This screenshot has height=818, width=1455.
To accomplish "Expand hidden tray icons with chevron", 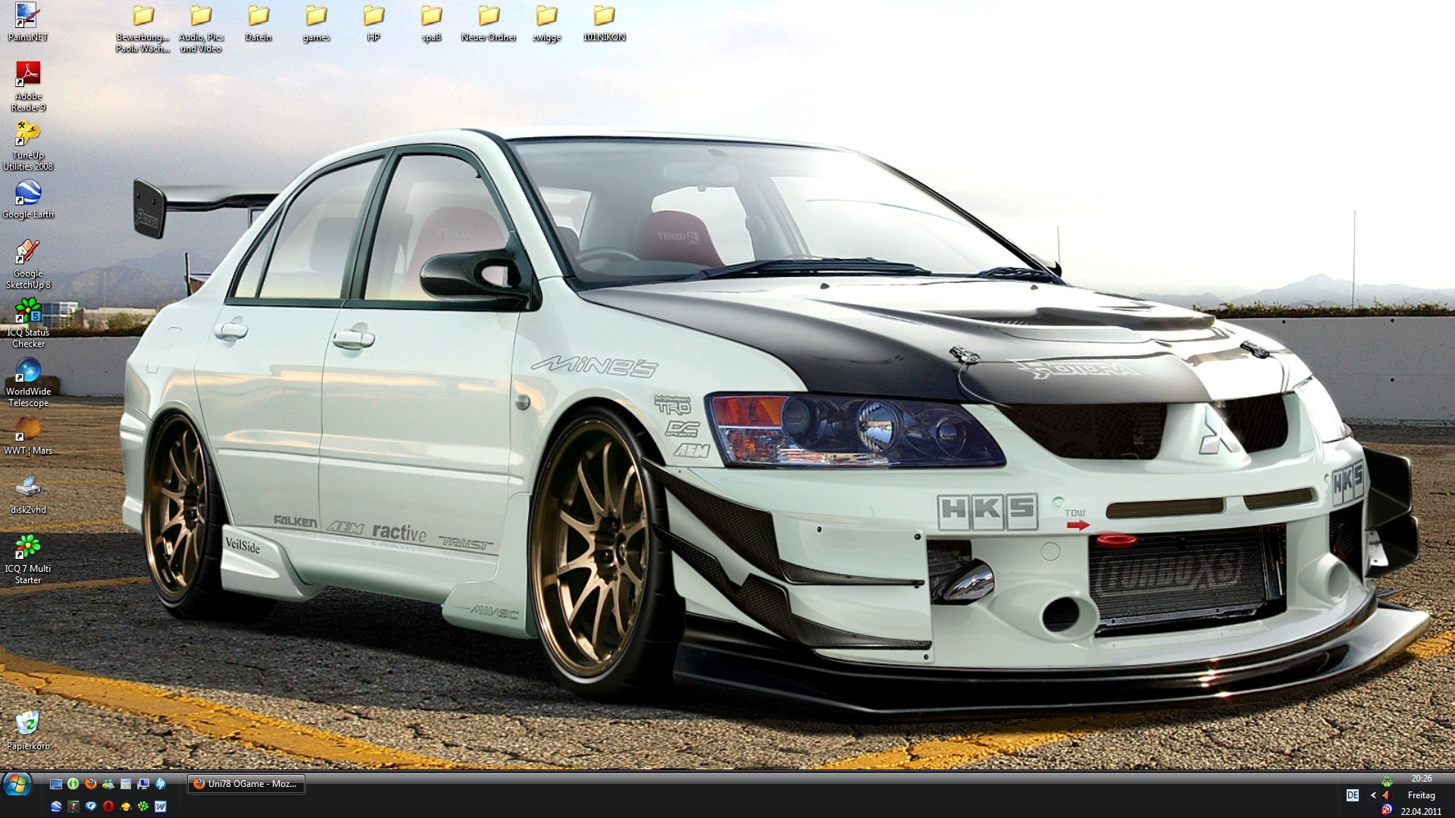I will [x=1373, y=795].
